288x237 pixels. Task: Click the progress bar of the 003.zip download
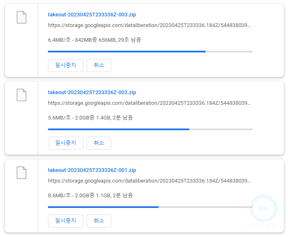click(150, 52)
